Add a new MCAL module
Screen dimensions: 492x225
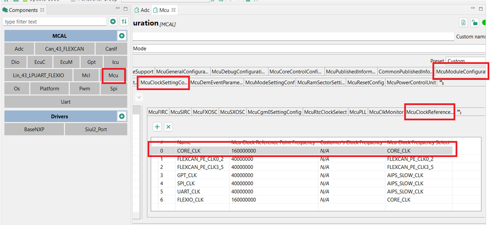(x=122, y=36)
